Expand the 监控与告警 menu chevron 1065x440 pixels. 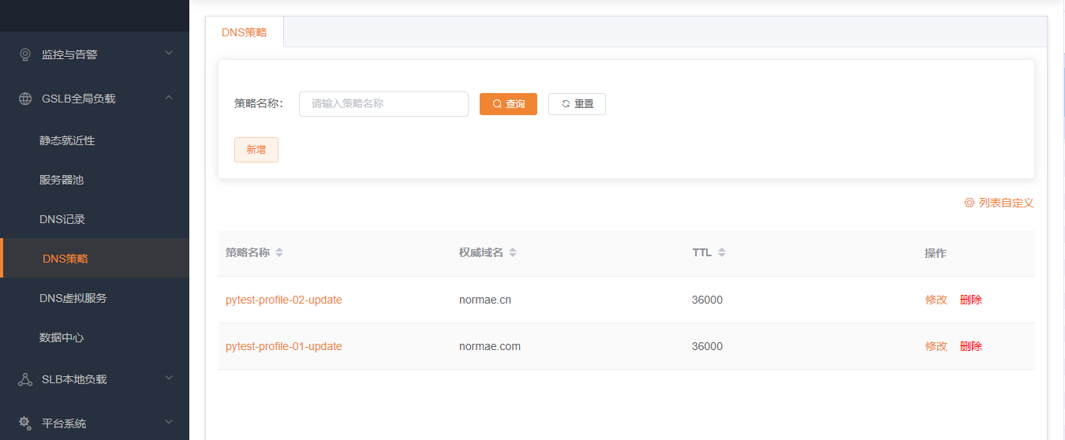click(168, 54)
